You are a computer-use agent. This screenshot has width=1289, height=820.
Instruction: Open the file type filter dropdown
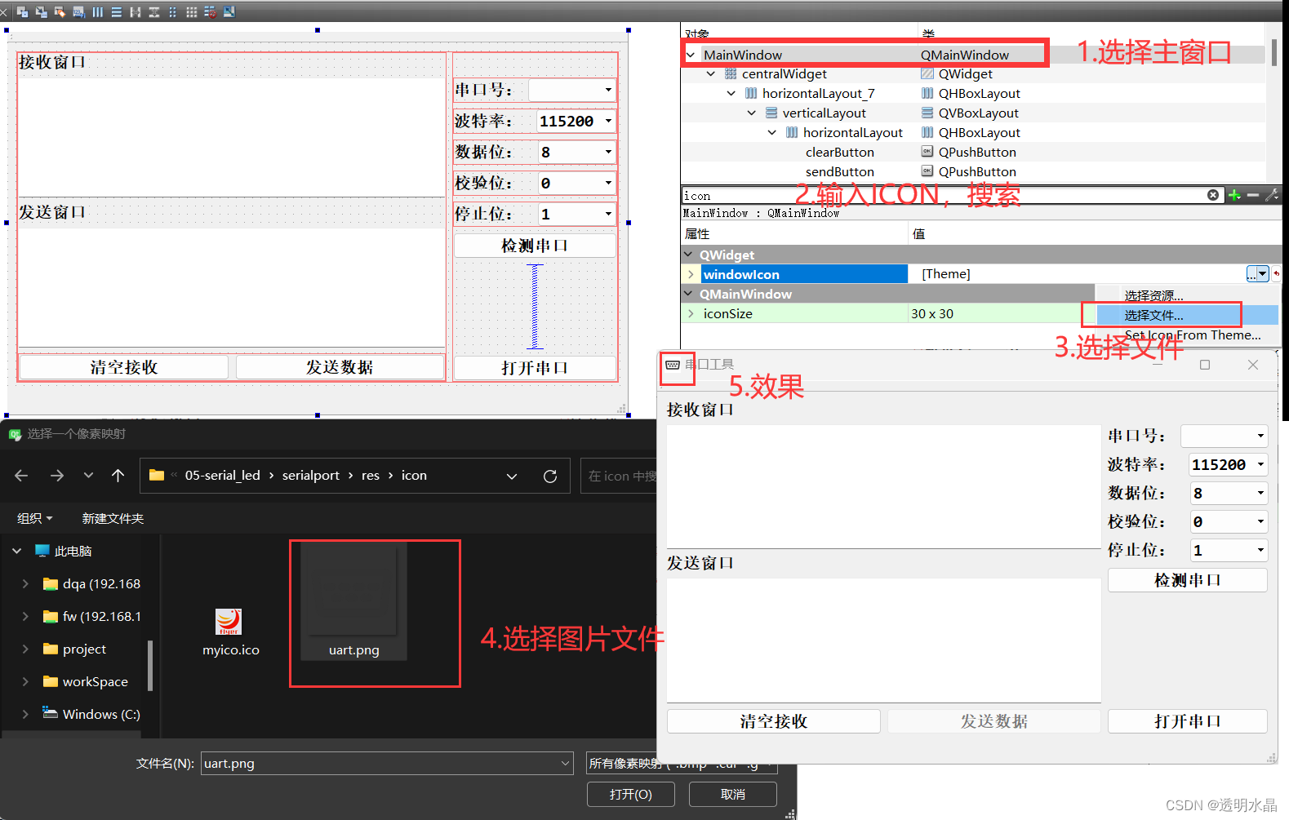pos(682,763)
